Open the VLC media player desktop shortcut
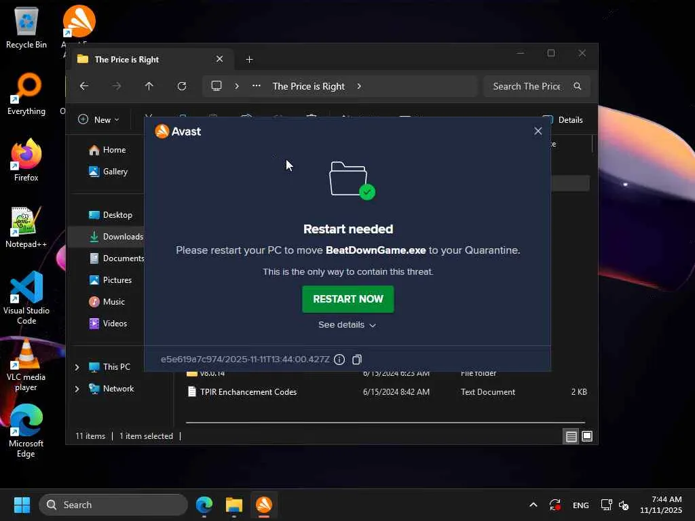 pos(26,364)
